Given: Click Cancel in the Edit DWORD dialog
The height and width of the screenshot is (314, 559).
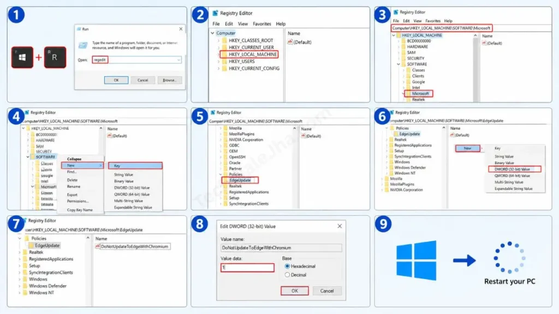Looking at the screenshot, I should pyautogui.click(x=326, y=291).
